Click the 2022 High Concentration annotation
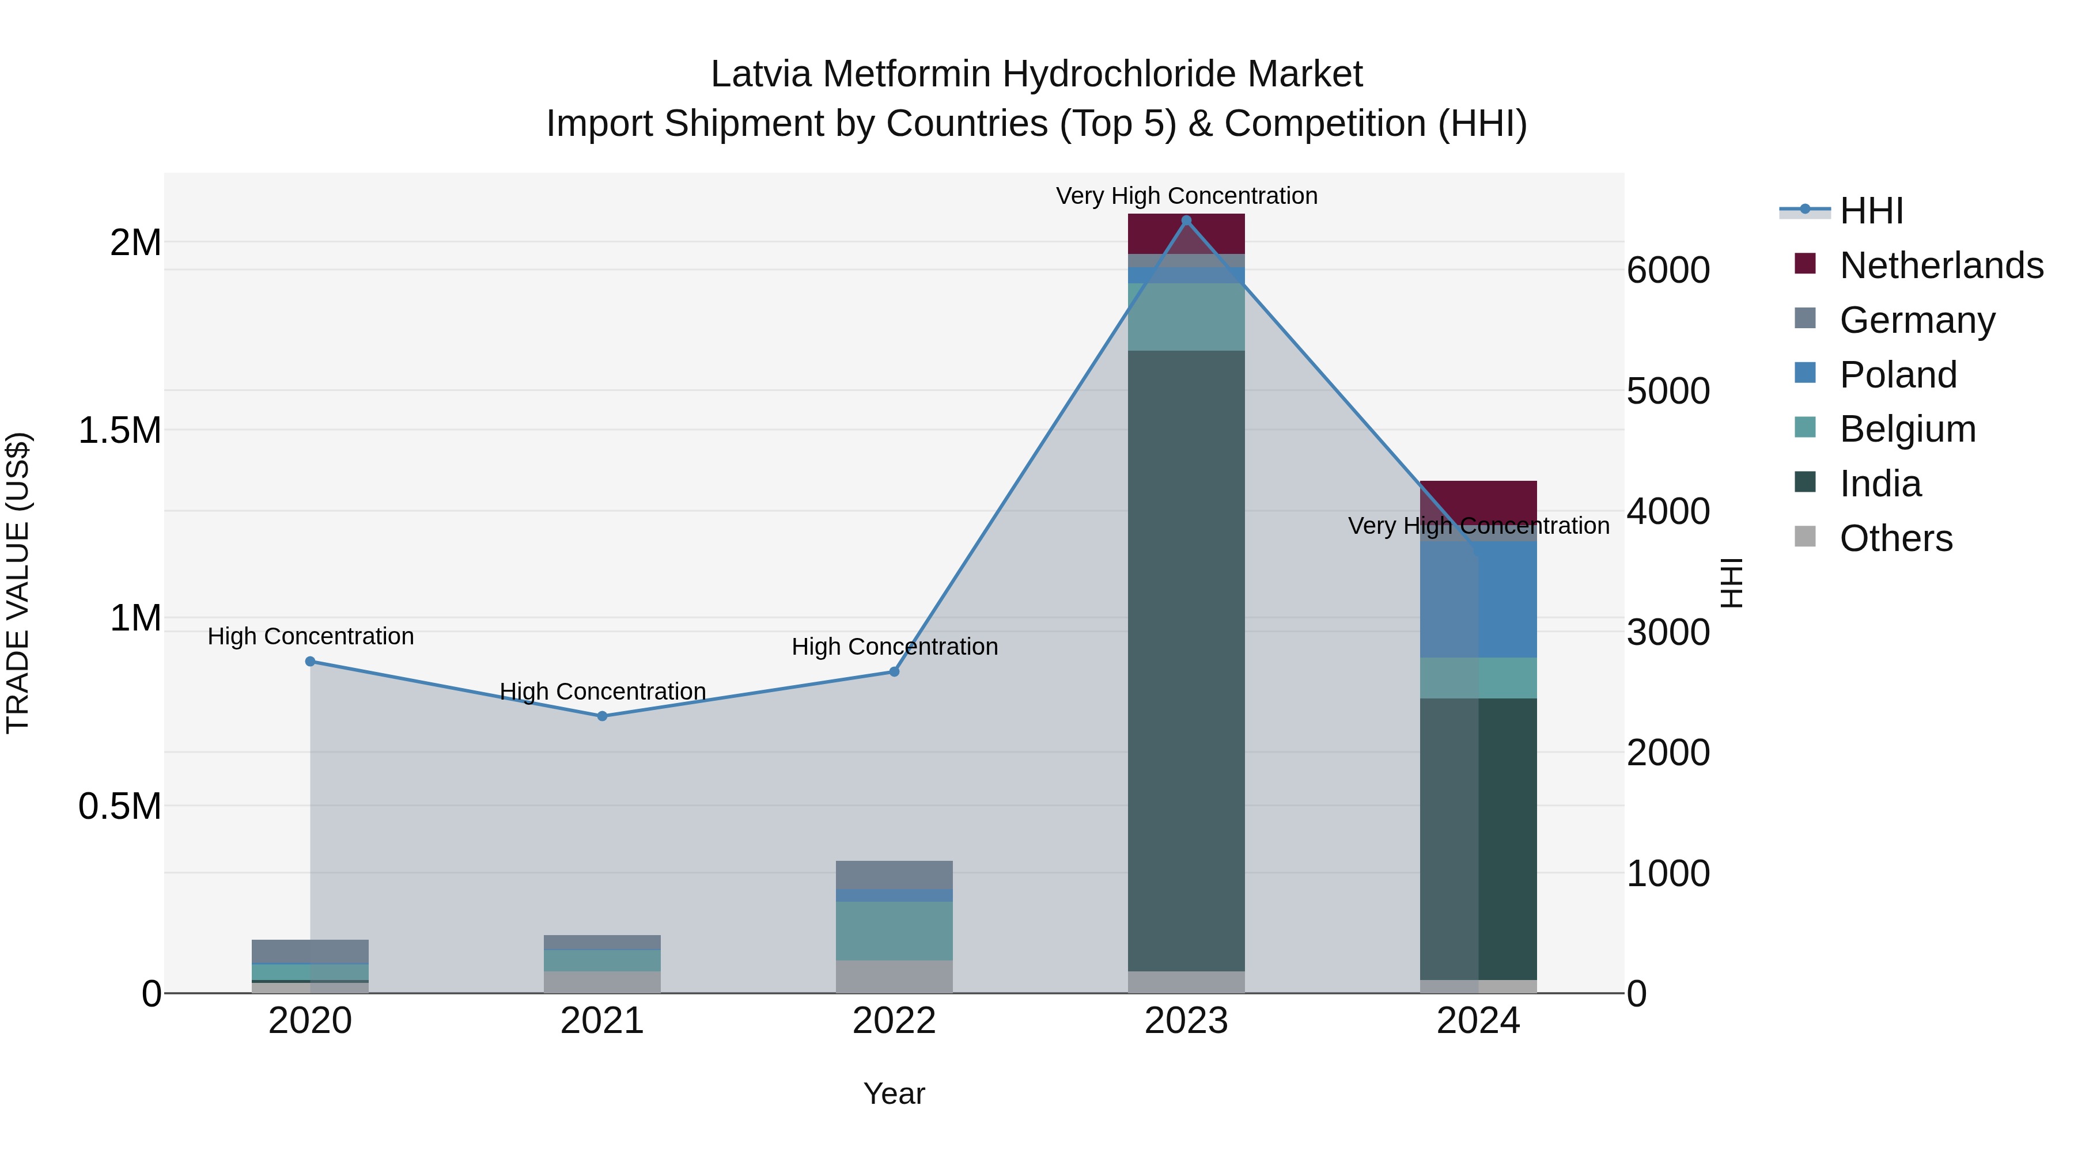This screenshot has height=1166, width=2074. coord(895,646)
